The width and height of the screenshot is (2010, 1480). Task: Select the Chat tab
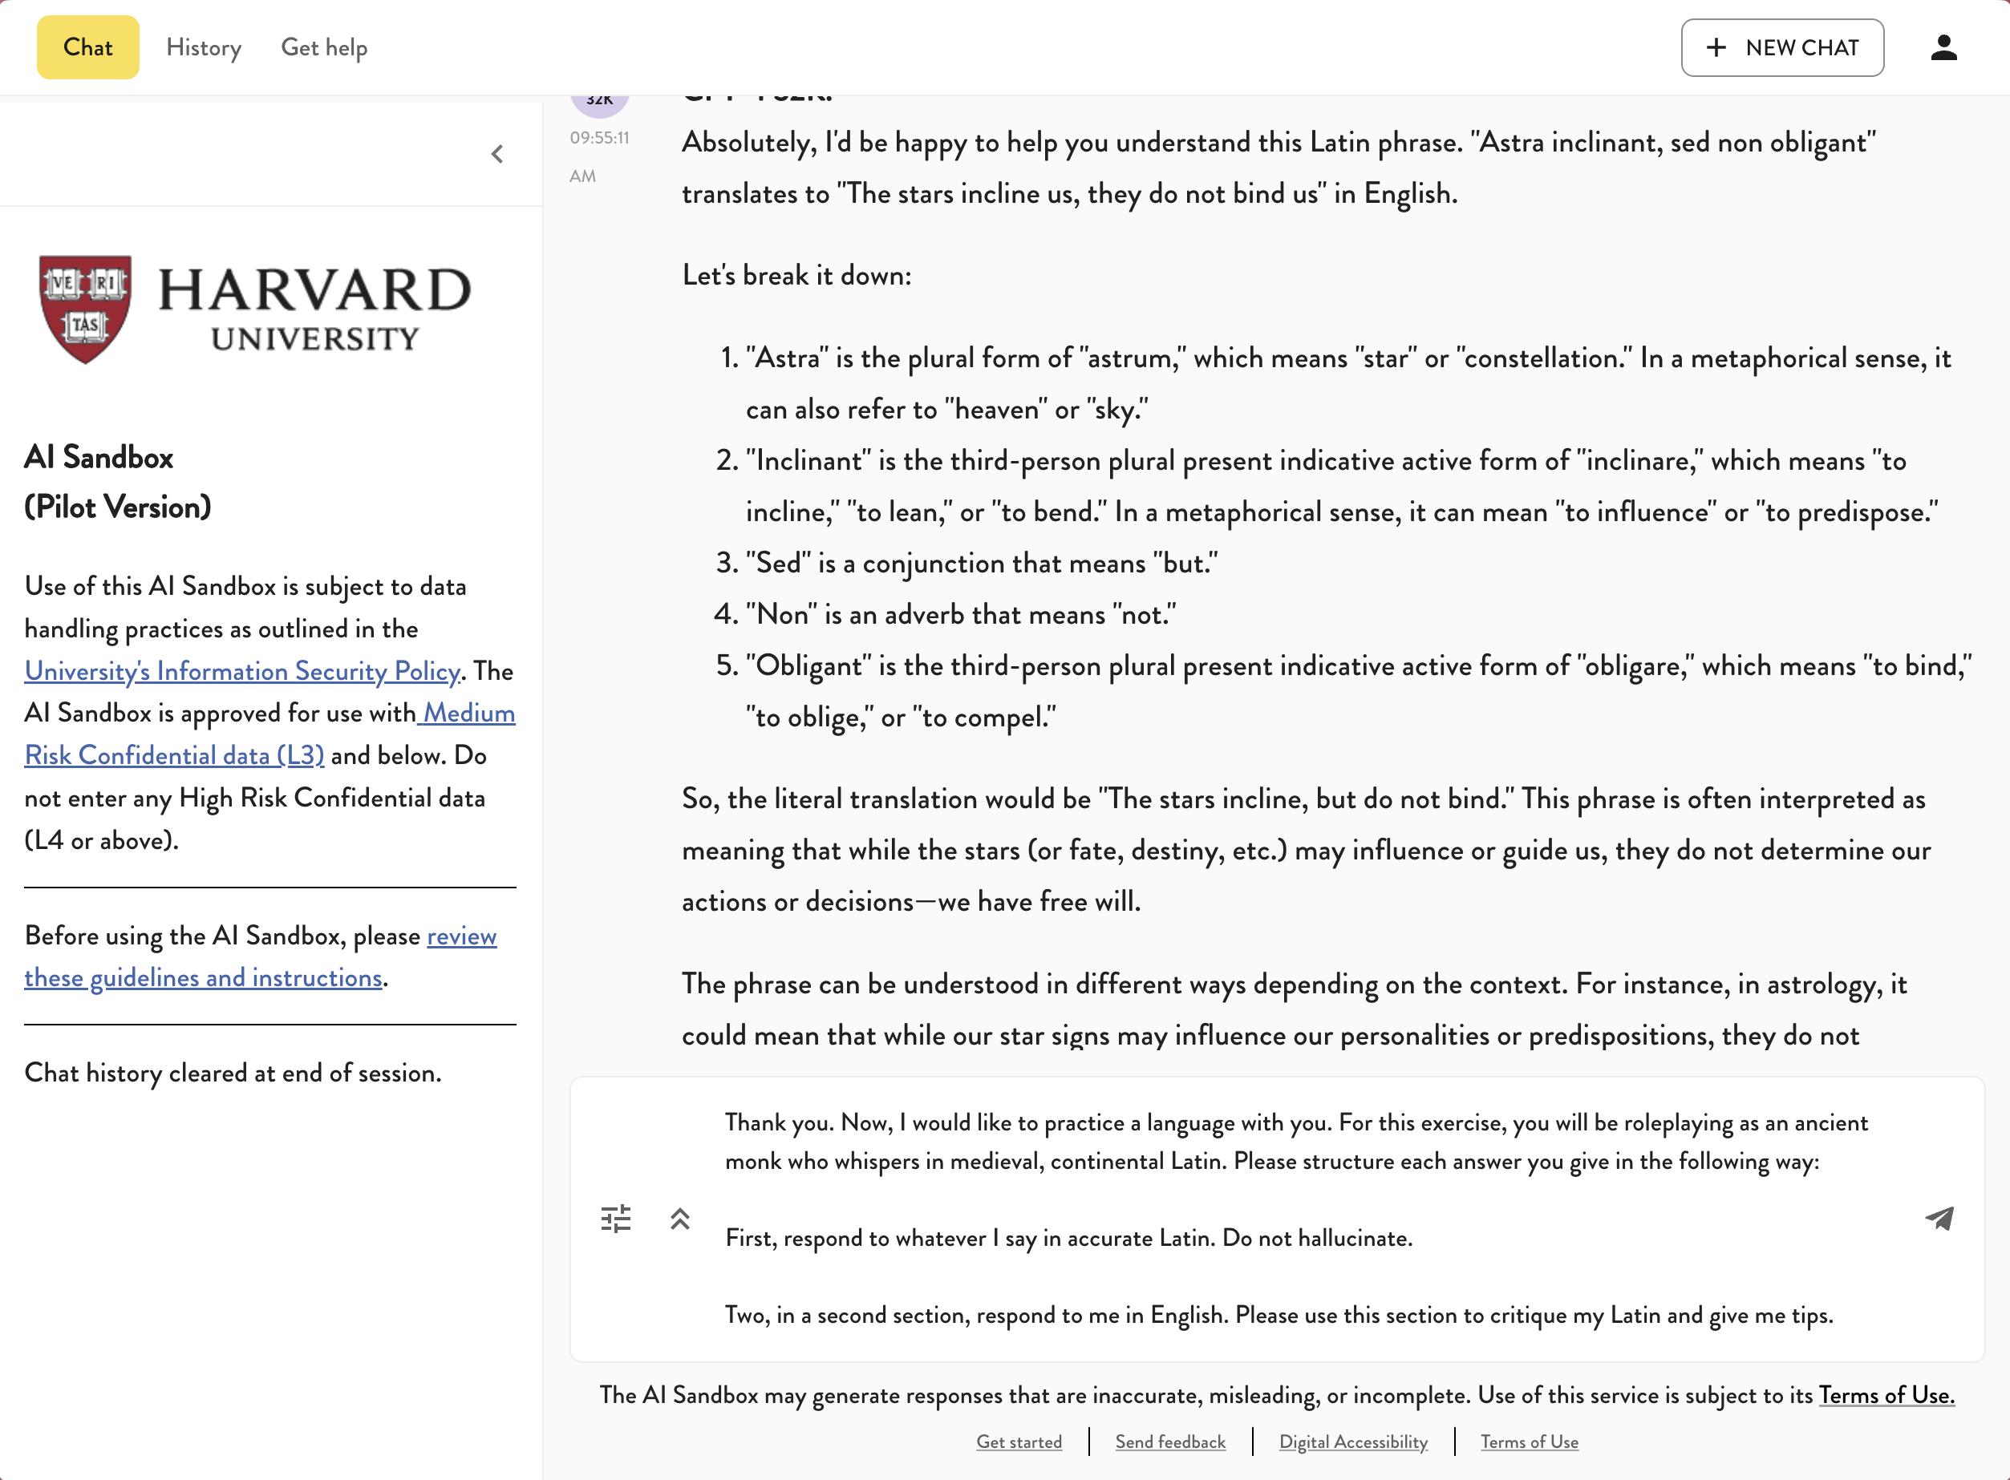click(87, 47)
